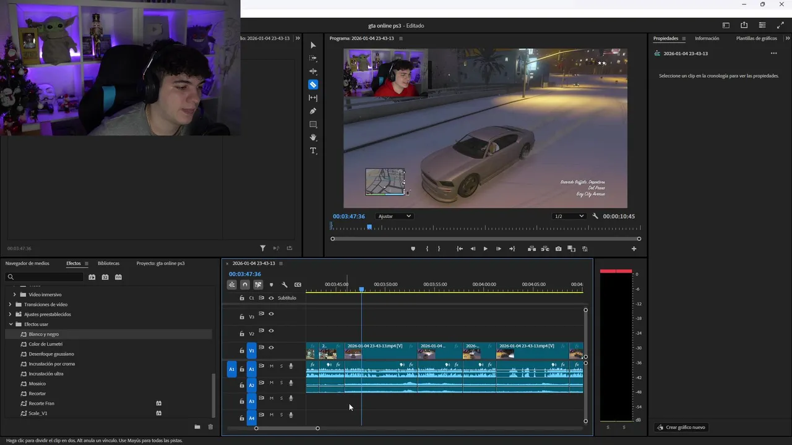This screenshot has width=792, height=445.
Task: Enable voice-over record on track A3
Action: click(x=291, y=399)
